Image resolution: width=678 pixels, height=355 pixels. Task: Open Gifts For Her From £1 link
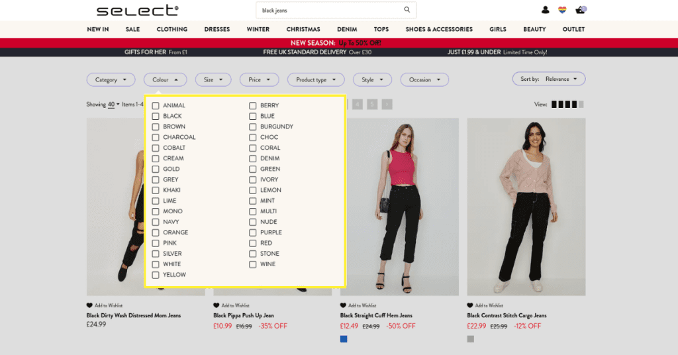tap(156, 52)
